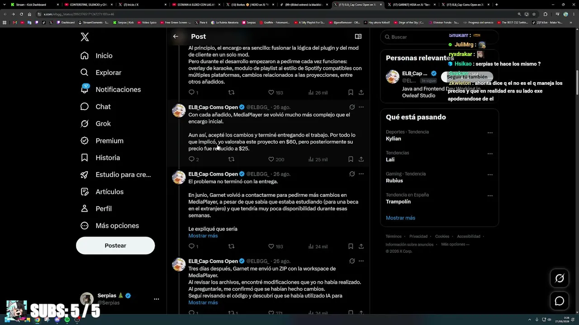Open the Grok floating button
Image resolution: width=579 pixels, height=325 pixels.
click(560, 279)
